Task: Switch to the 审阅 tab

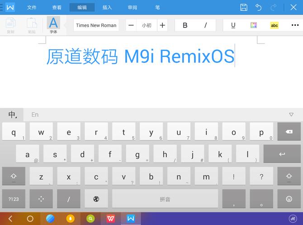Action: coord(133,7)
